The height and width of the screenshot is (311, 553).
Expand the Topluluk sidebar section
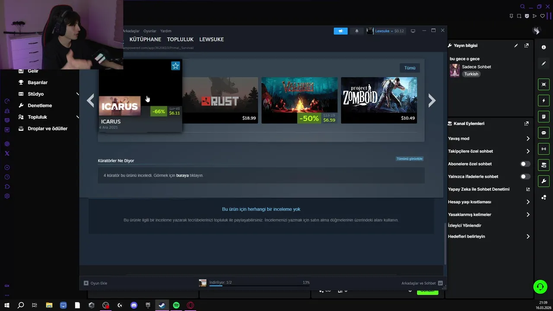(78, 117)
